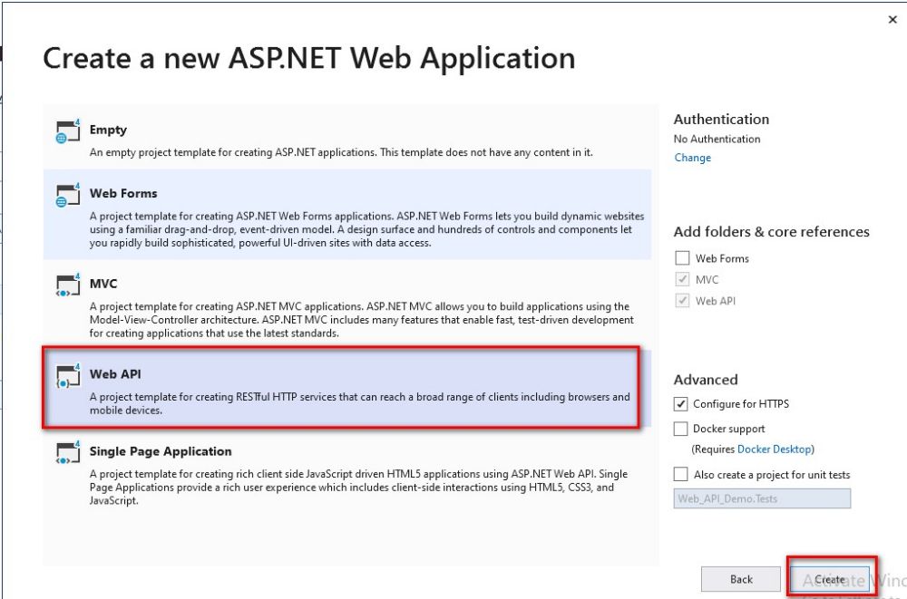Image resolution: width=907 pixels, height=599 pixels.
Task: Click the Add folders & core references heading
Action: pos(771,232)
